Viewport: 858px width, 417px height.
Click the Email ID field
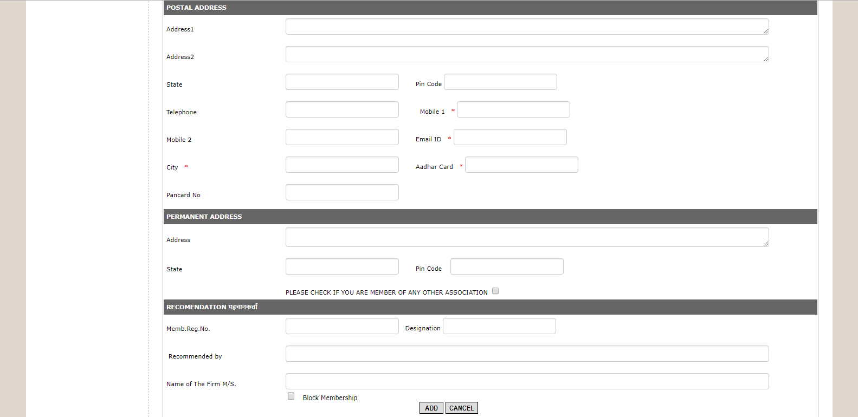tap(510, 137)
